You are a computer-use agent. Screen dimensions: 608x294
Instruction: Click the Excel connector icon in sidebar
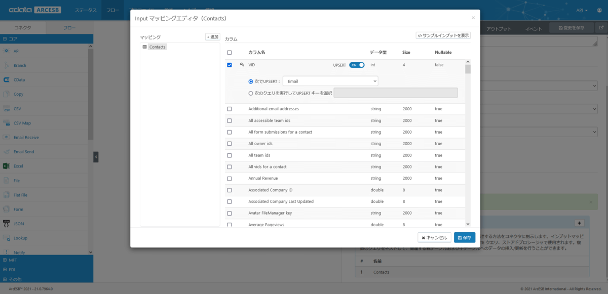click(x=7, y=166)
